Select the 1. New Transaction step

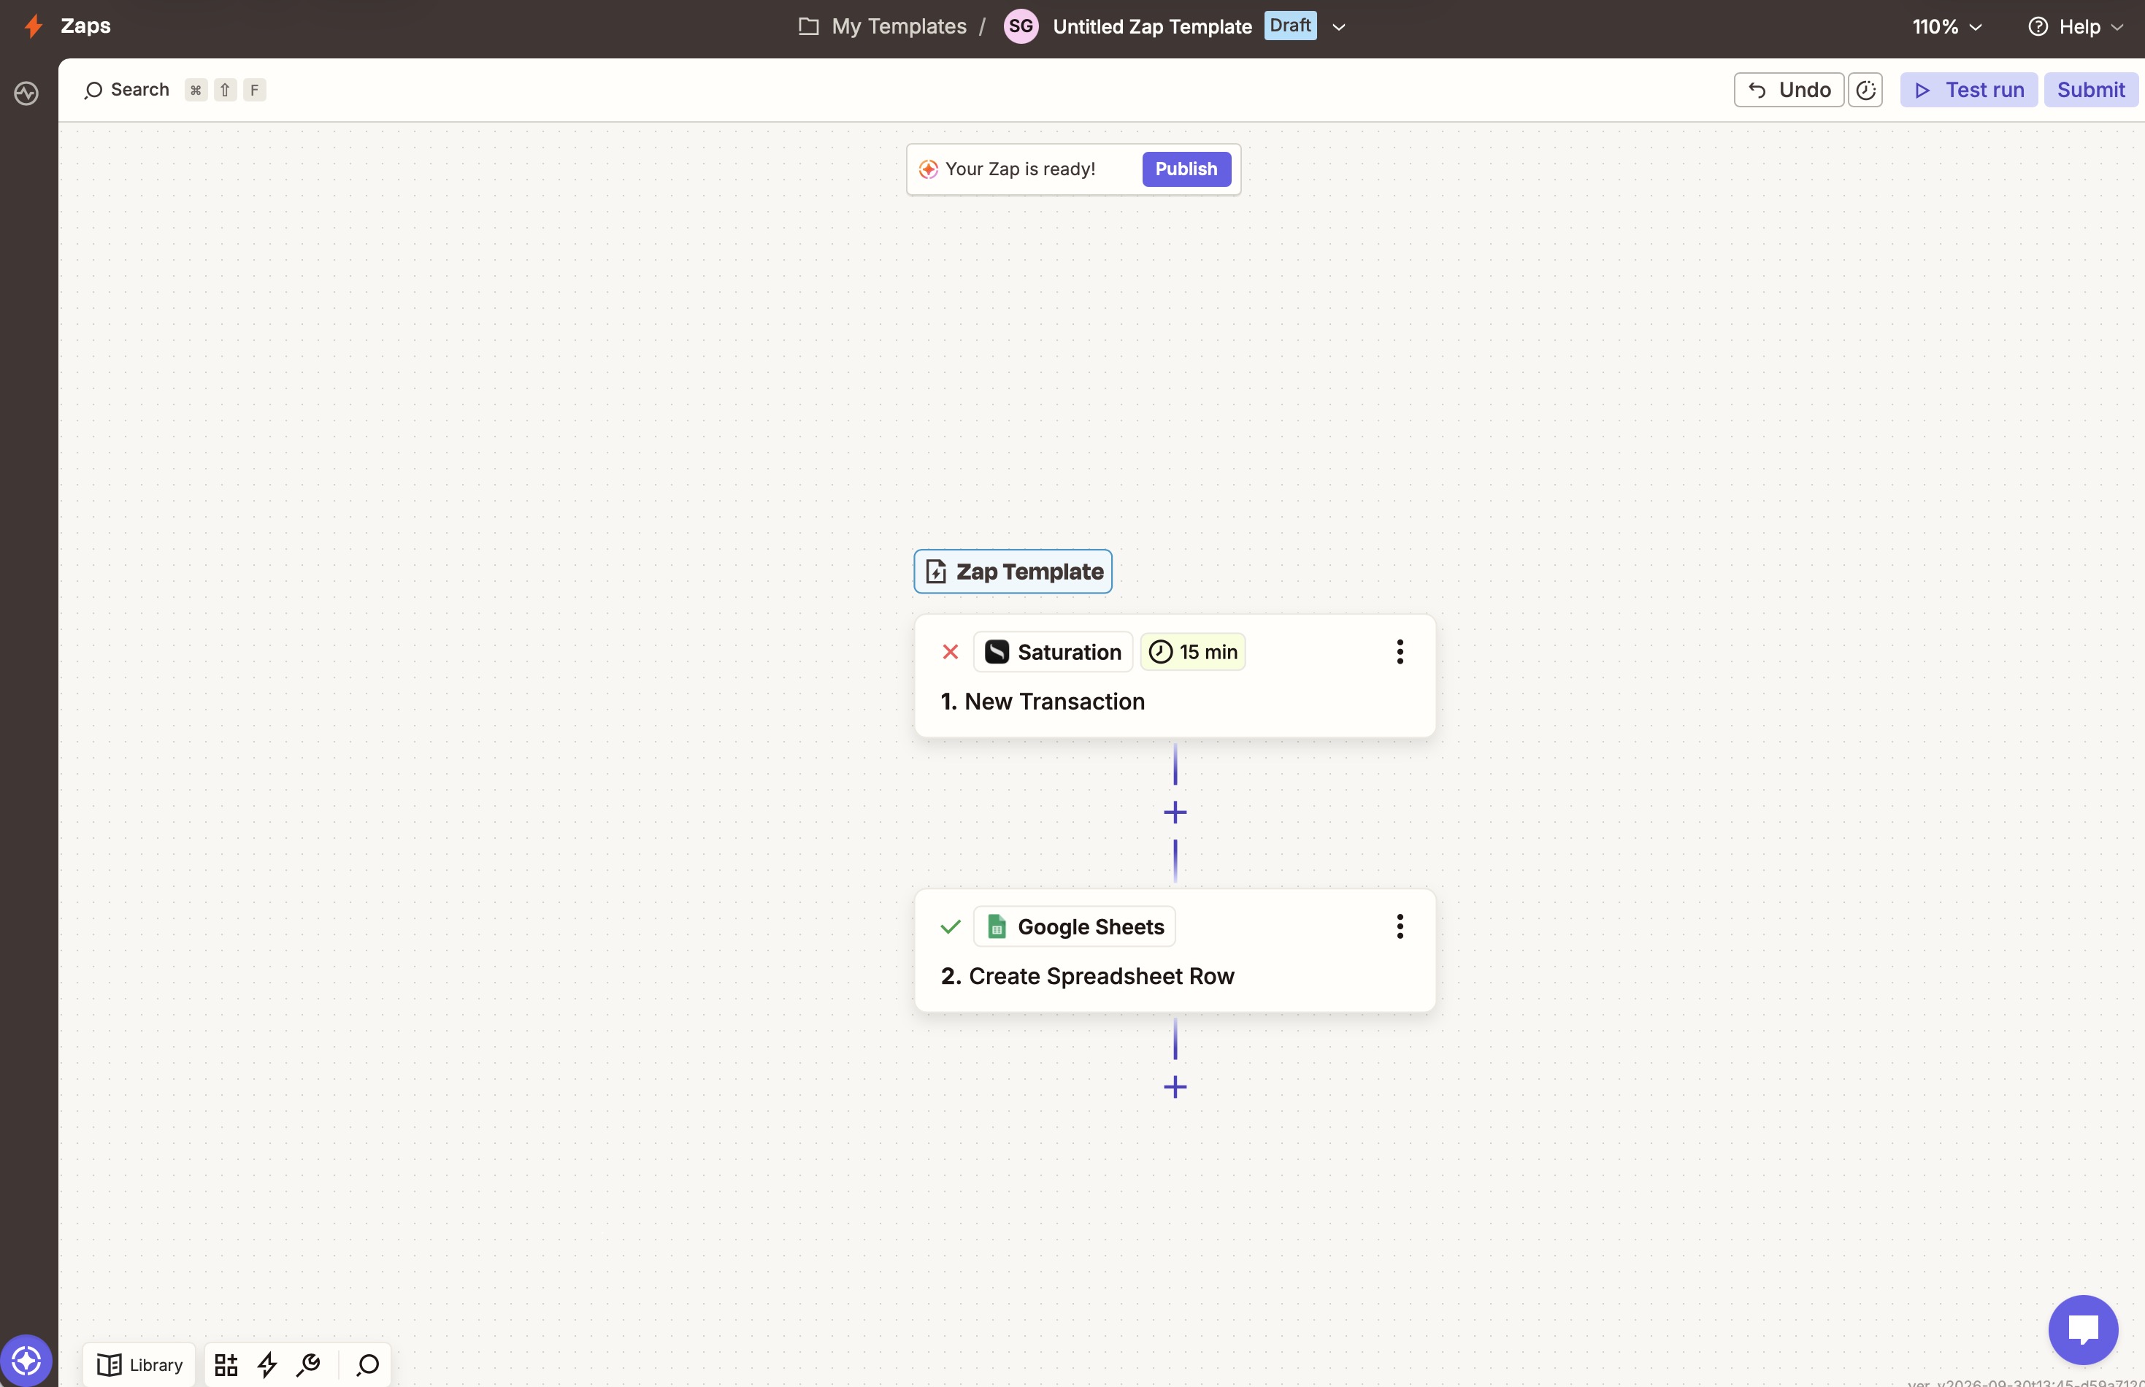[1174, 675]
